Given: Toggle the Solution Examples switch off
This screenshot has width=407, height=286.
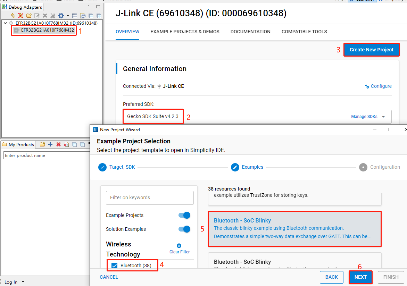Looking at the screenshot, I should click(x=184, y=229).
